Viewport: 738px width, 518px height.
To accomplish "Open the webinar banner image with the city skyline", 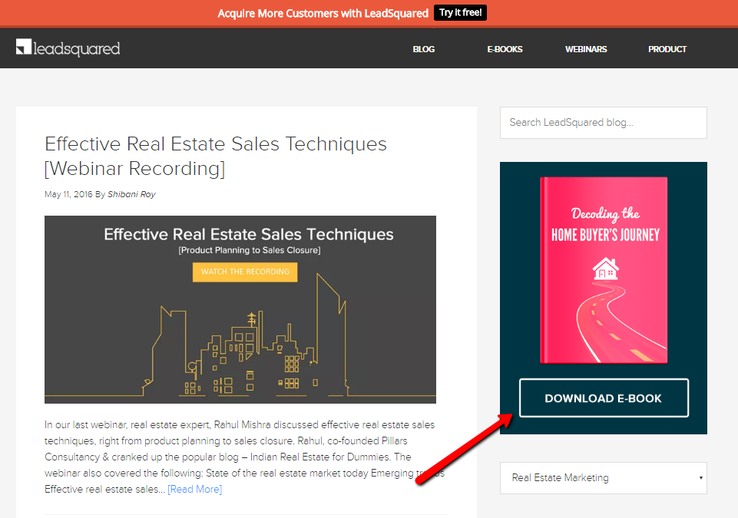I will 240,309.
